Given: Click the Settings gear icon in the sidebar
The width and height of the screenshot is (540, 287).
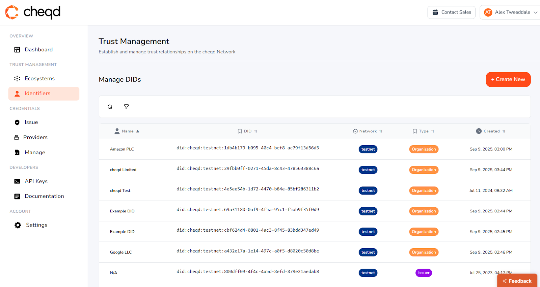Looking at the screenshot, I should point(18,225).
